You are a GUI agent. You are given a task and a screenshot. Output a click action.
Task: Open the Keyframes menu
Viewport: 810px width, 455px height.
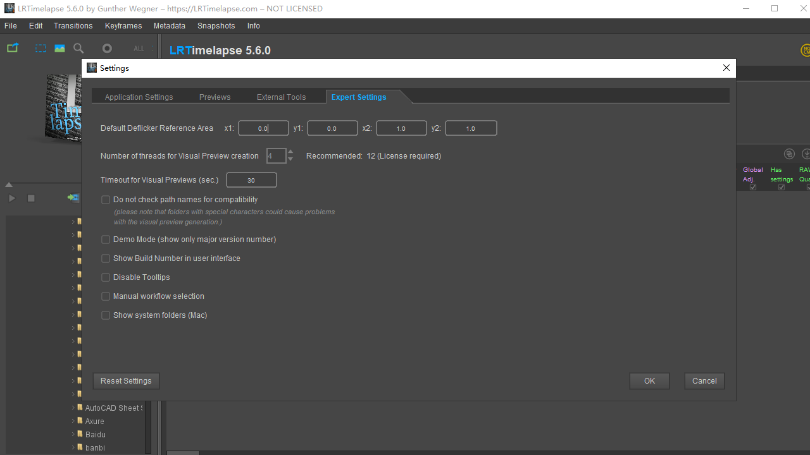click(x=123, y=26)
